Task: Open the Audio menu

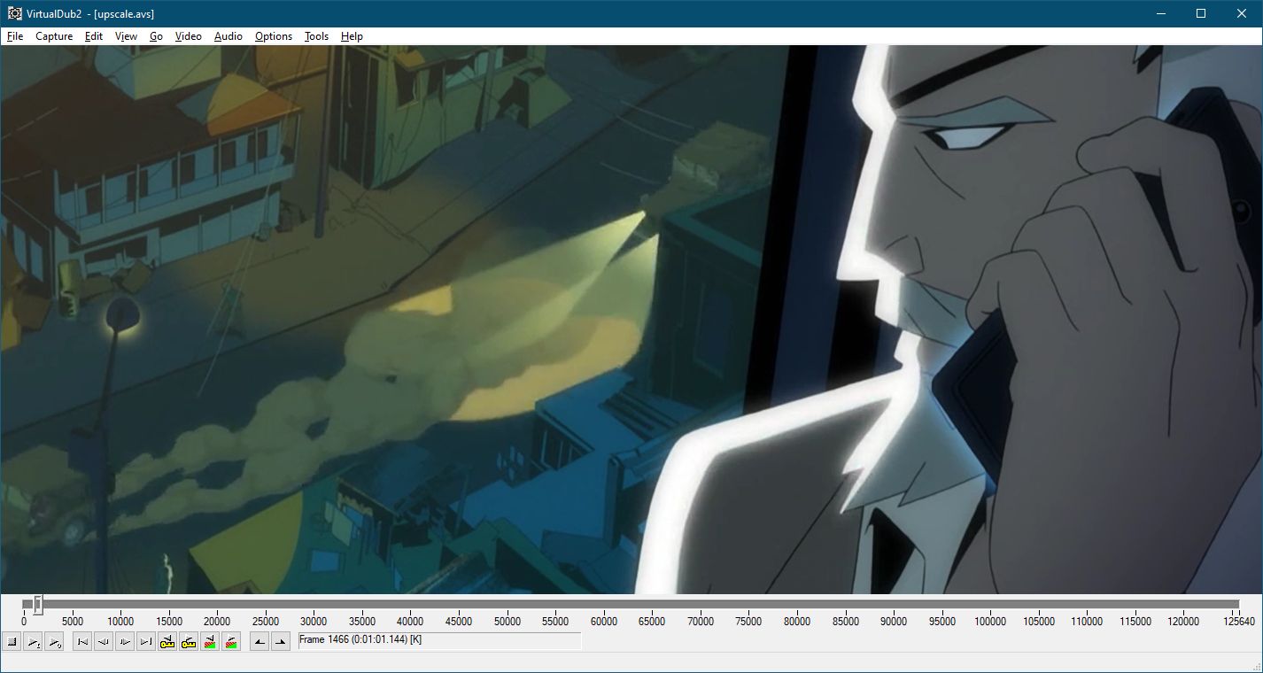Action: (229, 36)
